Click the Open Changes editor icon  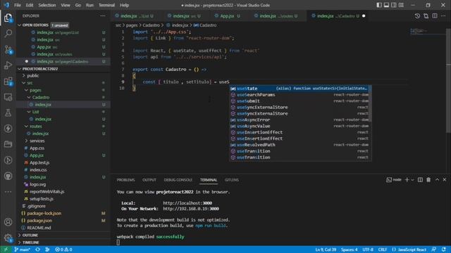tap(426, 16)
